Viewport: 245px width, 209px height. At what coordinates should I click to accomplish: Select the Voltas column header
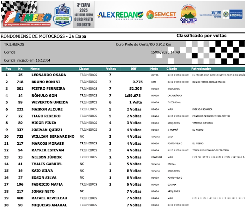pyautogui.click(x=111, y=69)
